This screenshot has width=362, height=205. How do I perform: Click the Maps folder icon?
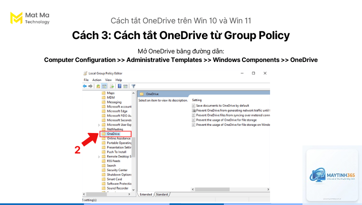tap(104, 93)
